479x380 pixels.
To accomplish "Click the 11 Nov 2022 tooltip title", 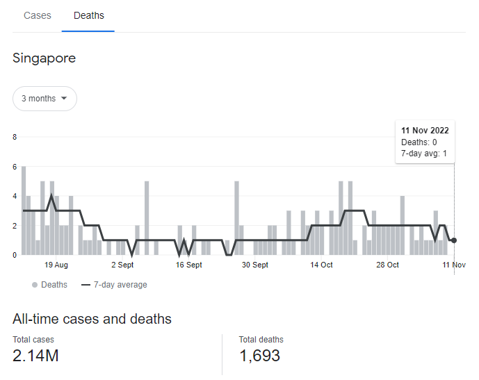I will coord(425,131).
